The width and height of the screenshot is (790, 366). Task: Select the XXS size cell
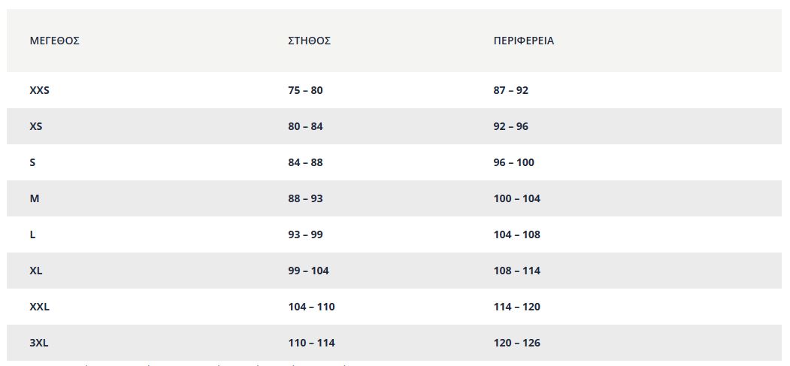pos(39,91)
